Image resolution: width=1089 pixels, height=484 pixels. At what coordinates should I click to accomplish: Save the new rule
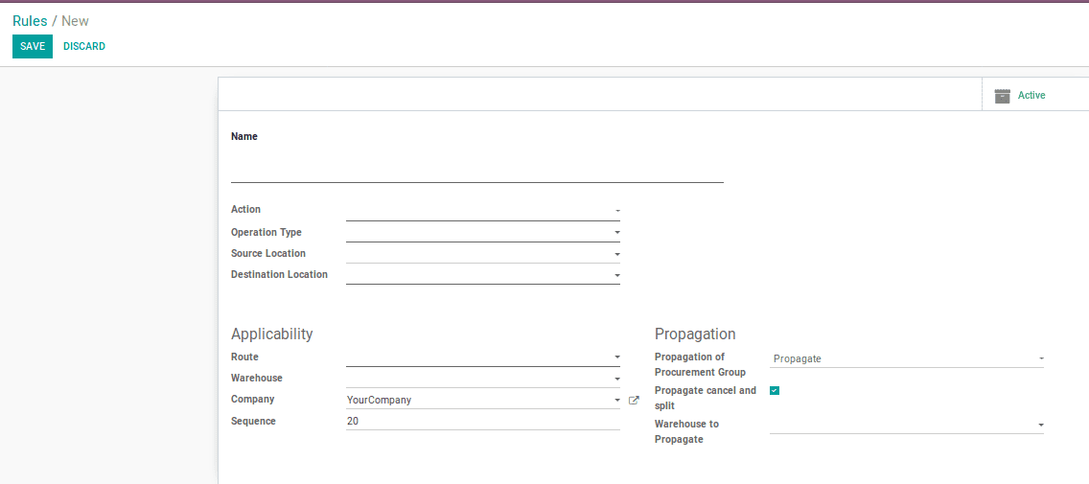point(33,47)
